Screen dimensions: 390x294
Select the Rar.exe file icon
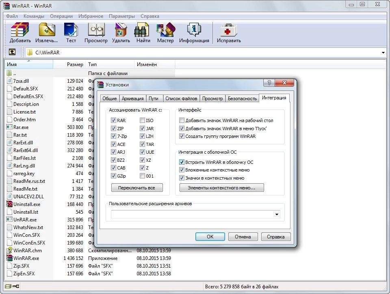[x=9, y=127]
